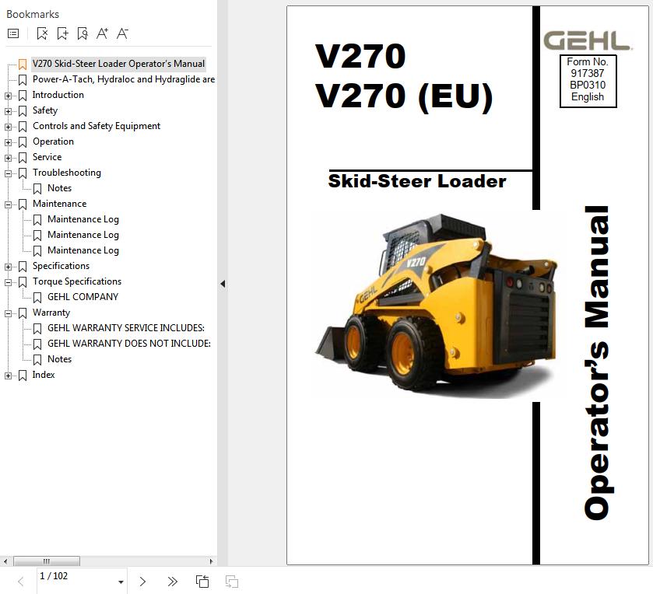Open the GEHL COMPANY bookmark

(x=83, y=296)
